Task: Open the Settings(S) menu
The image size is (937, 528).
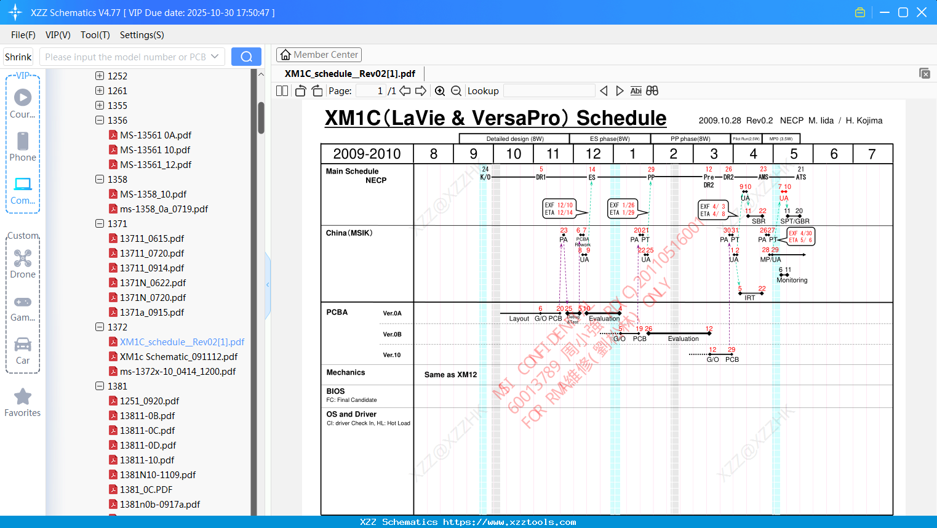Action: (x=142, y=35)
